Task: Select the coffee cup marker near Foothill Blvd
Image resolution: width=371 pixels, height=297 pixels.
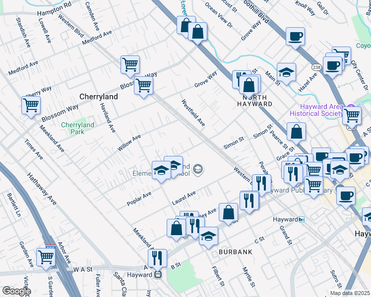Action: [x=295, y=36]
